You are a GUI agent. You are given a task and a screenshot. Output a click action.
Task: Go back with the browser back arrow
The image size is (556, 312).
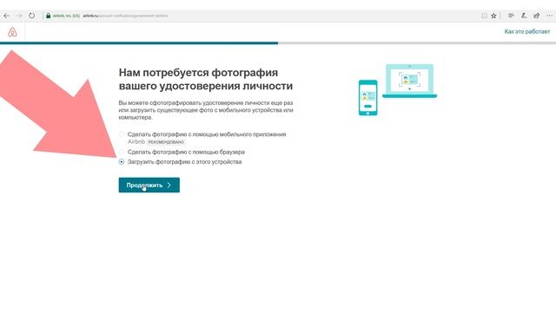tap(7, 16)
